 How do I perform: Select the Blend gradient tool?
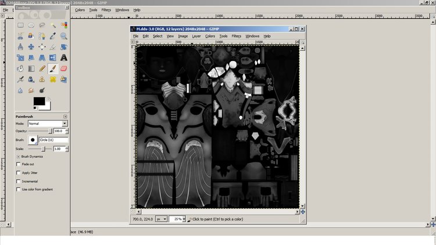point(31,69)
